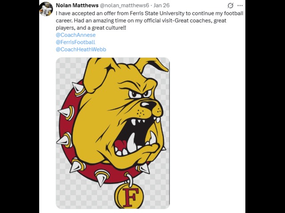Open the three-dot more options menu
The width and height of the screenshot is (285, 213).
(240, 6)
